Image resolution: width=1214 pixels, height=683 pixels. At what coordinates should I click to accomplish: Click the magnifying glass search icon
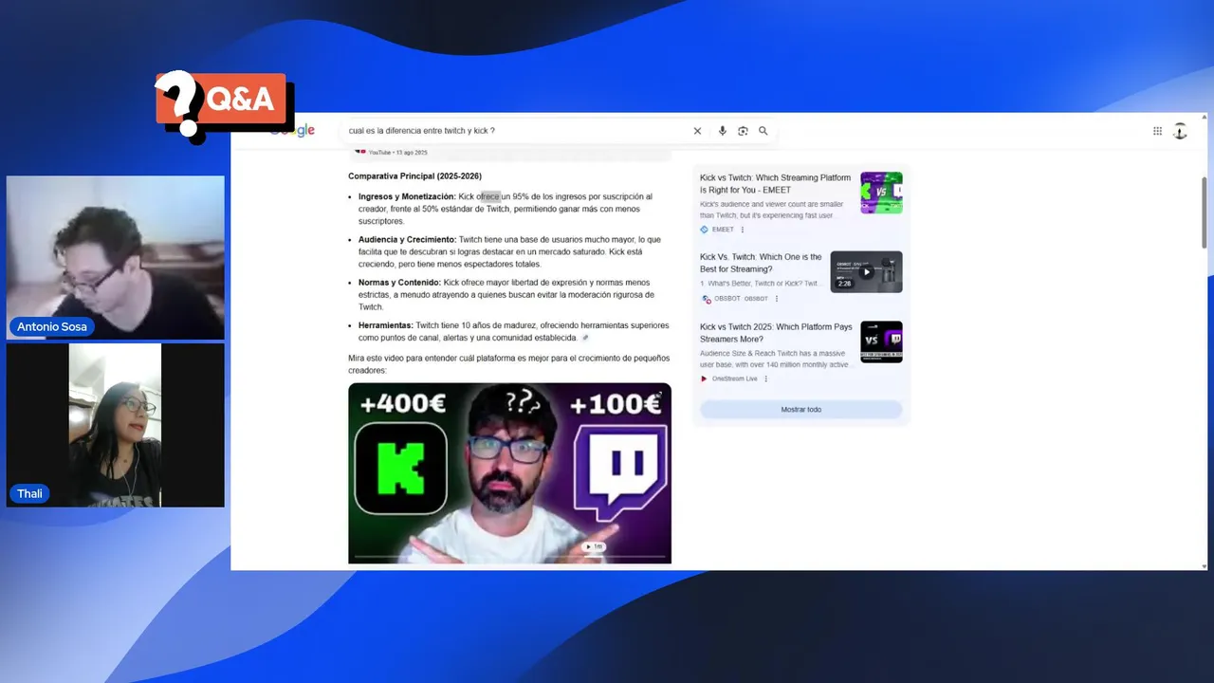click(x=763, y=131)
